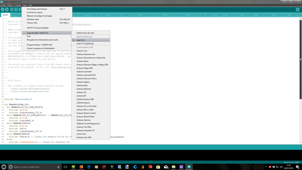The width and height of the screenshot is (302, 170).
Task: Open the Édition menu
Action: [10, 5]
